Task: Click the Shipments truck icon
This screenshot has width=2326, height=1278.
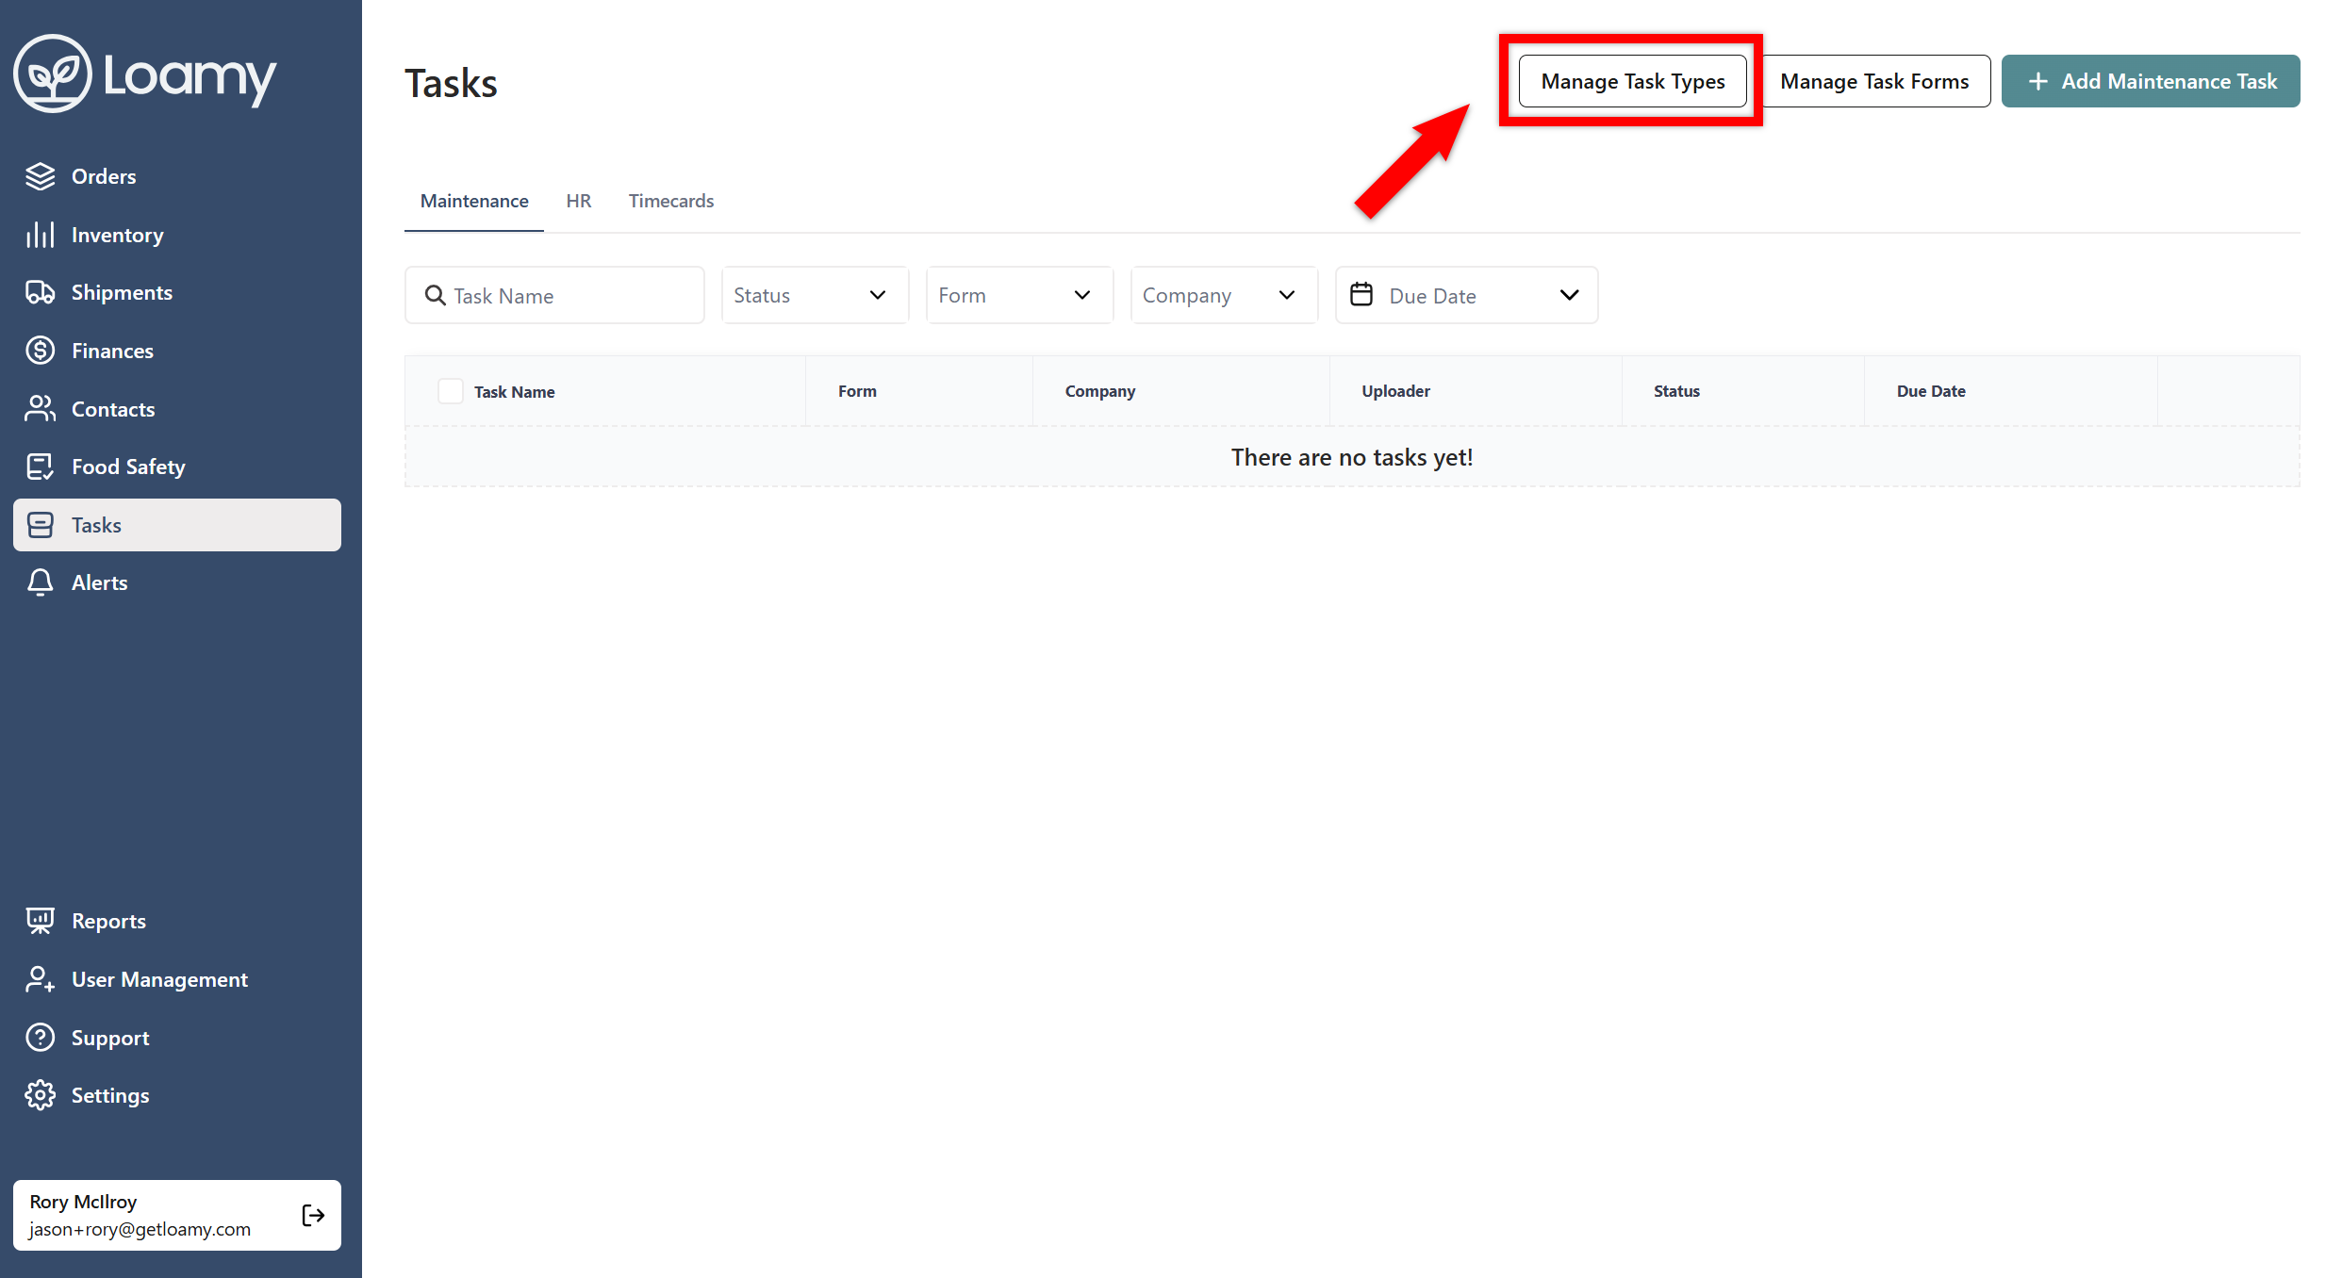Action: [40, 292]
